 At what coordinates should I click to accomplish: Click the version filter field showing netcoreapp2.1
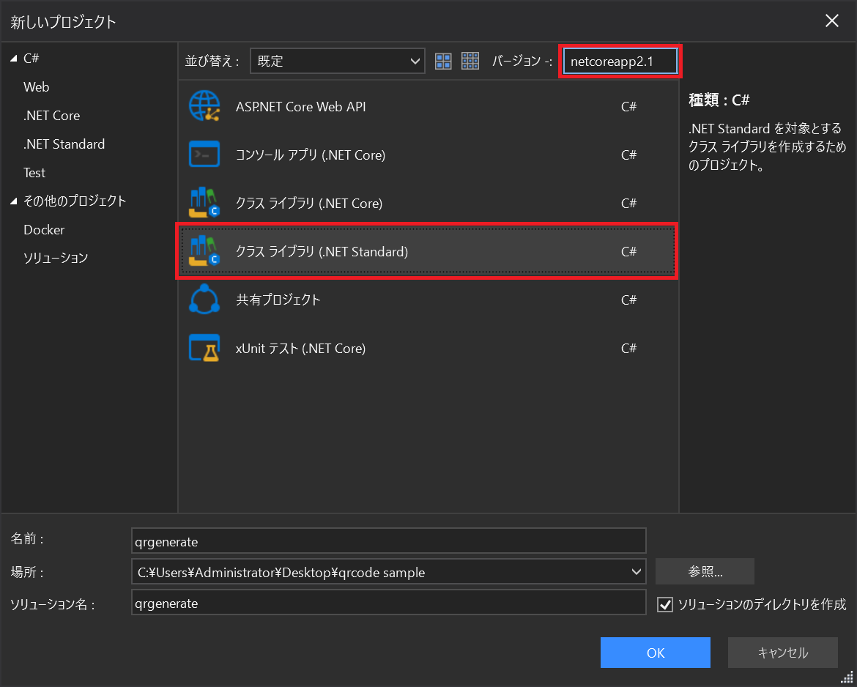[x=620, y=61]
